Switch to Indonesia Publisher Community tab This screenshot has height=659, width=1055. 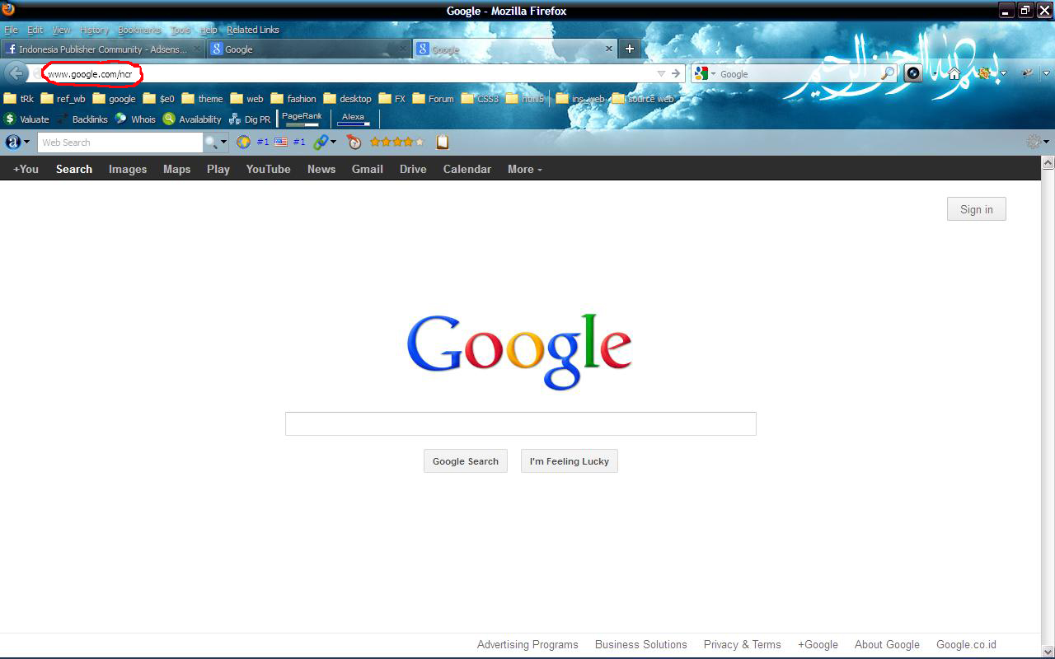coord(102,49)
